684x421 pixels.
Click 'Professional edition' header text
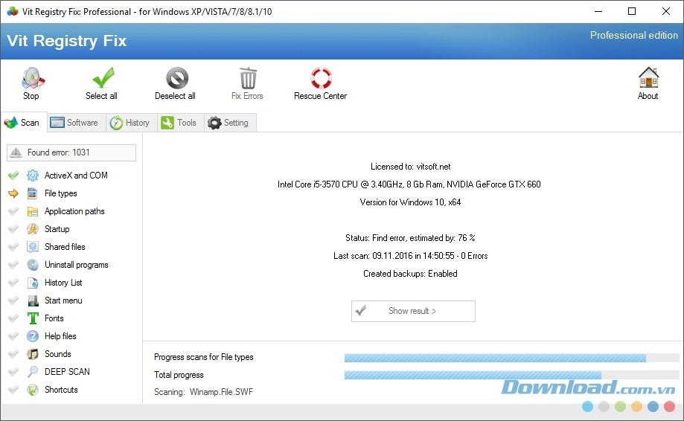pos(634,35)
